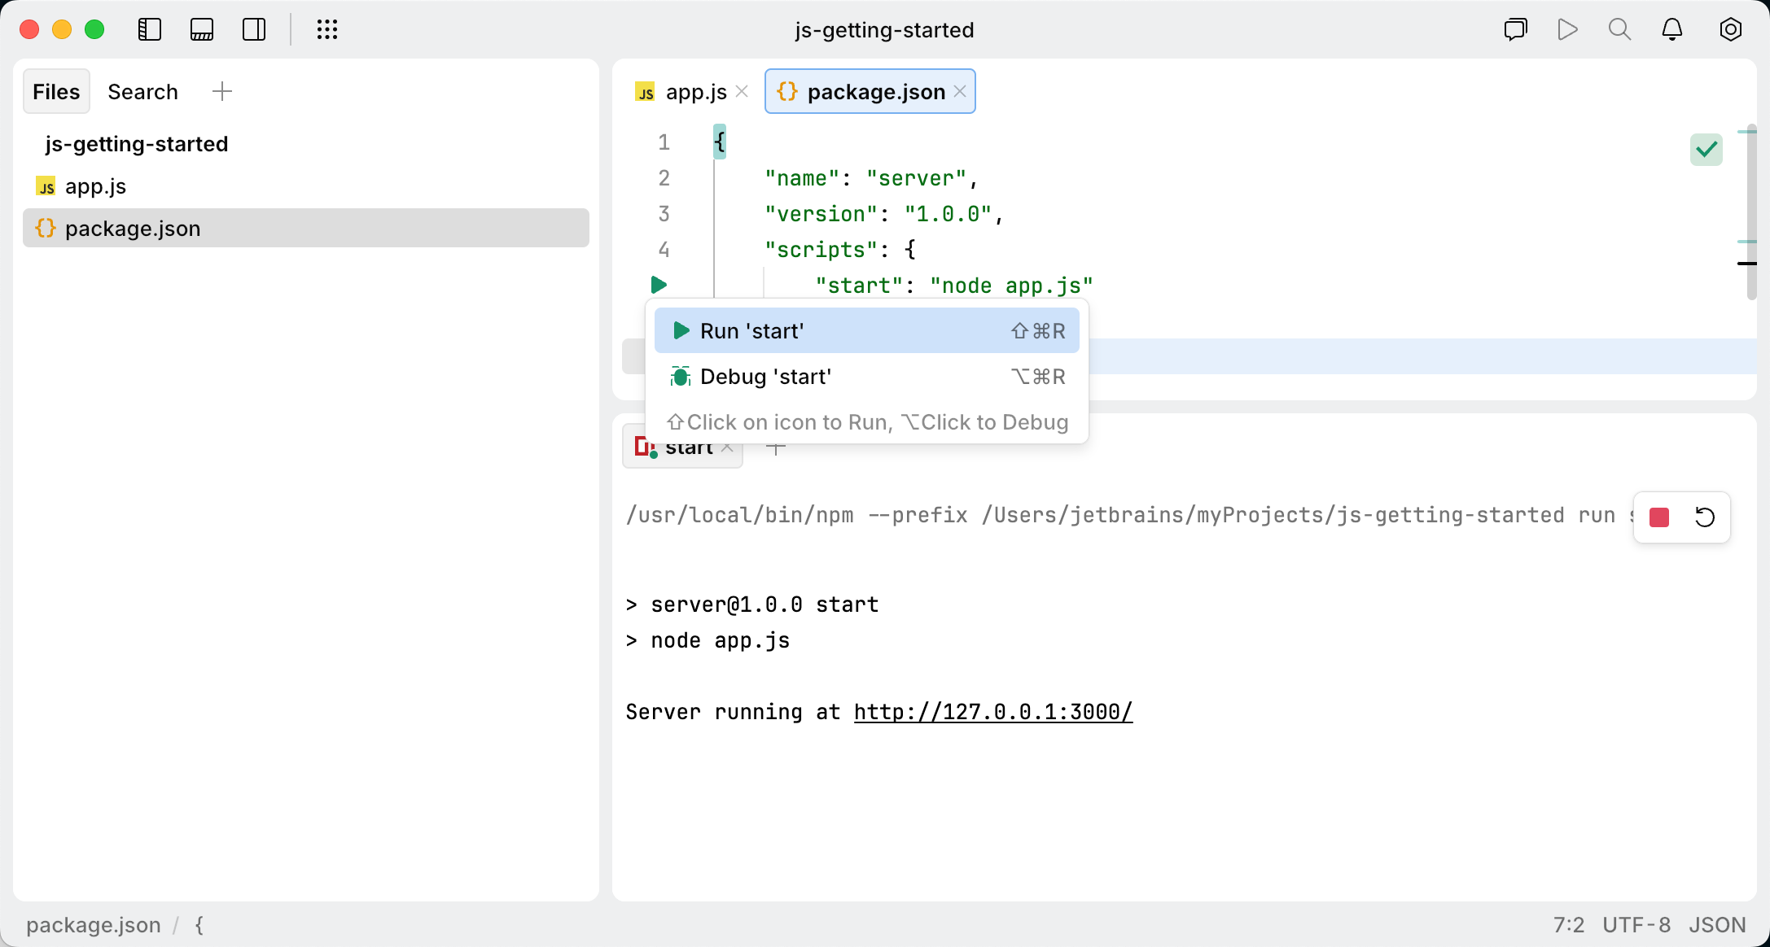Open the http://127.0.0.1:3000/ server link

[992, 712]
